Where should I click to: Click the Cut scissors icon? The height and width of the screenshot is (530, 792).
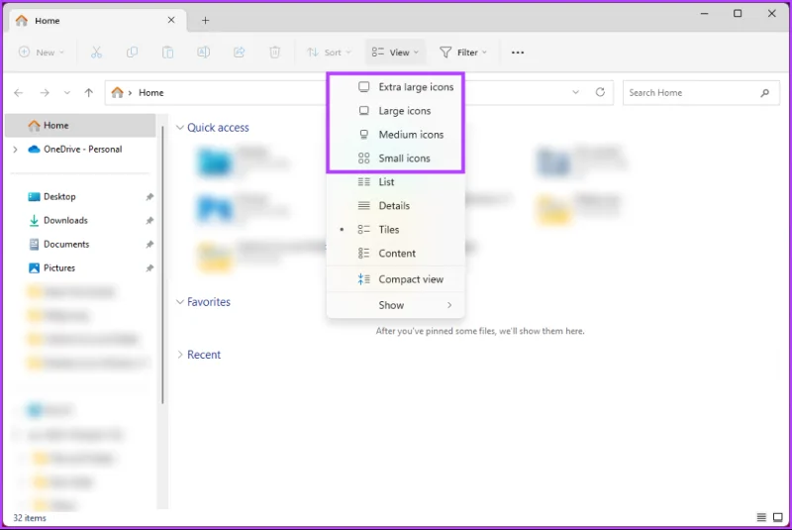[96, 53]
